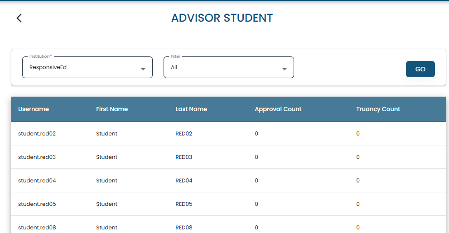Screen dimensions: 449x233
Task: Click the Approval Count column header
Action: coord(278,109)
